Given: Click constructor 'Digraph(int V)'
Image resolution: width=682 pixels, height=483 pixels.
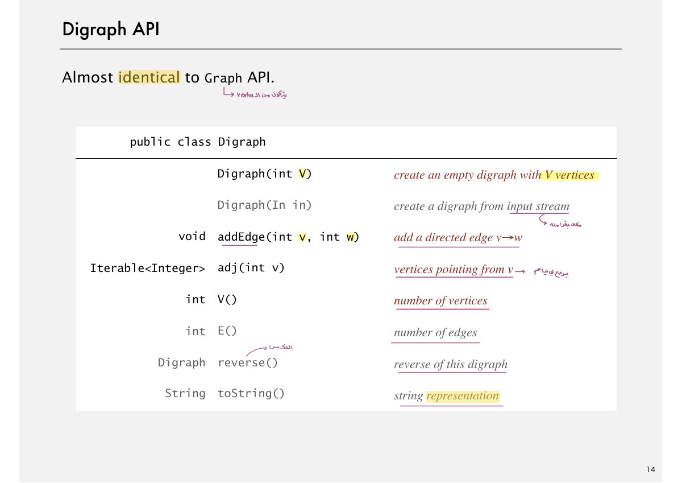Looking at the screenshot, I should (265, 174).
